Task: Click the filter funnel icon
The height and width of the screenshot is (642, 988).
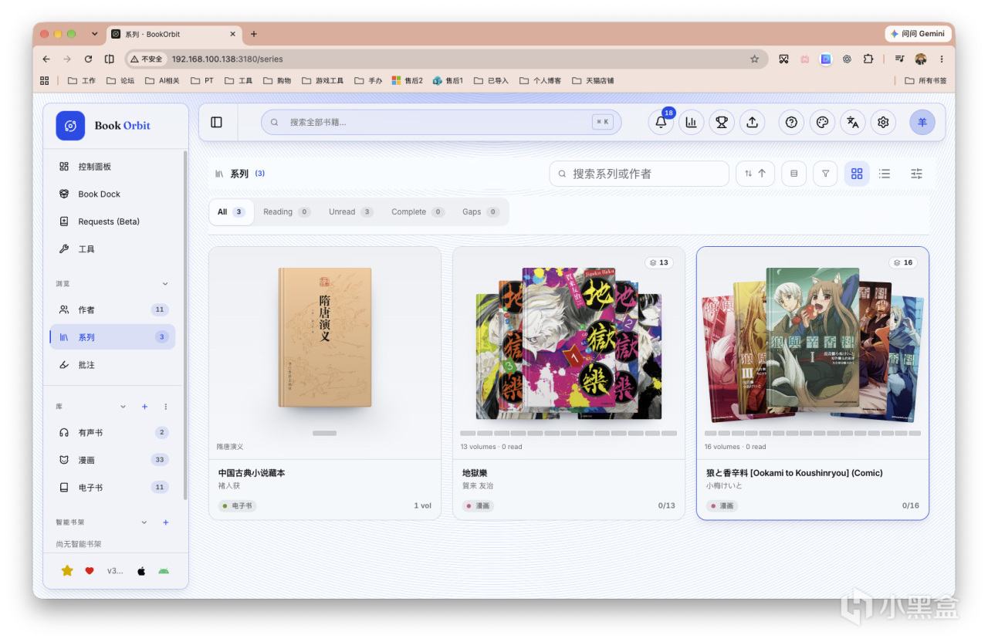Action: (x=825, y=174)
